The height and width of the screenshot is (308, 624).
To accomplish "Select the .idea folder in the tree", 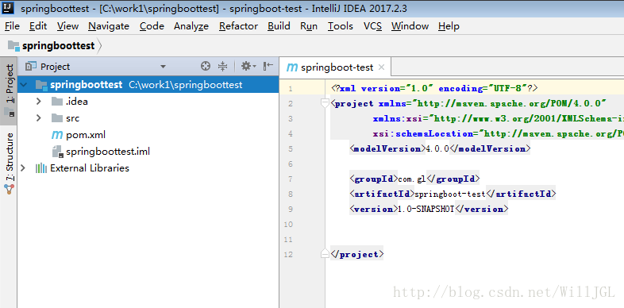I will pos(77,102).
